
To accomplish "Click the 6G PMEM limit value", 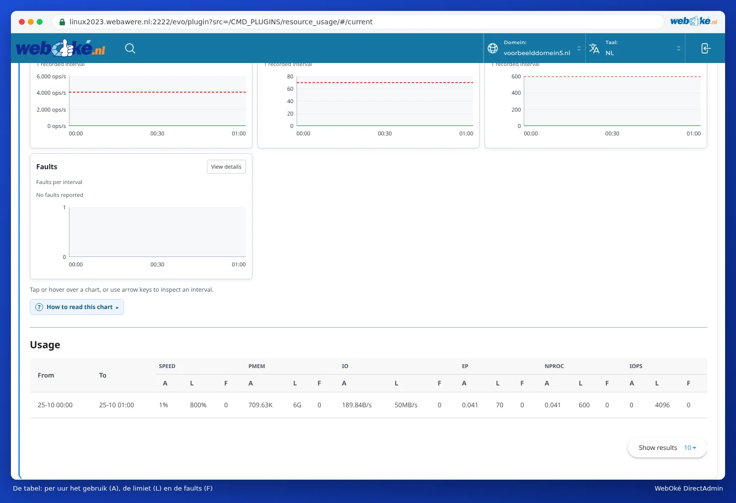I will click(x=298, y=405).
